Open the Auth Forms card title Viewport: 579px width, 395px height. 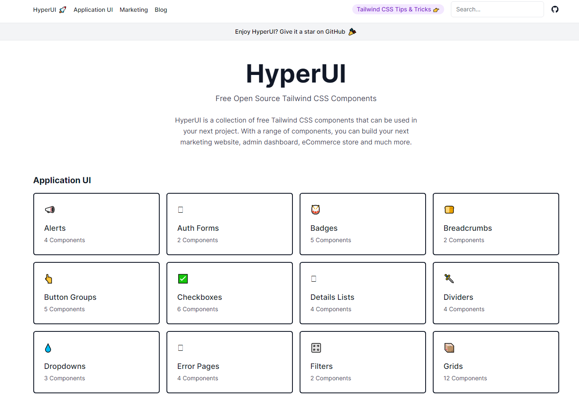pyautogui.click(x=198, y=228)
